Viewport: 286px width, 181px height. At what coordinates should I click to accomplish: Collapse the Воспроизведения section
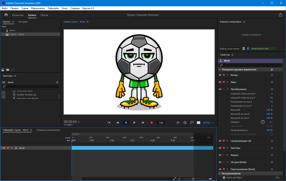[219, 173]
